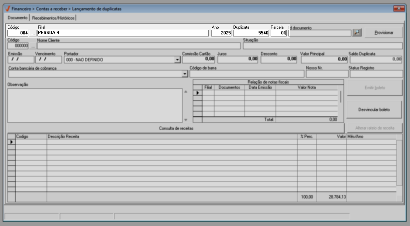Click the Filial name field PESSOA 4
Image resolution: width=410 pixels, height=226 pixels.
click(x=123, y=33)
